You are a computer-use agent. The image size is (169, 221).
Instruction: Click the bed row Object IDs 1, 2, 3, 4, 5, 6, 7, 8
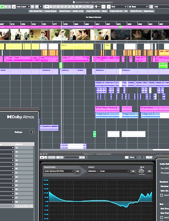[24, 206]
